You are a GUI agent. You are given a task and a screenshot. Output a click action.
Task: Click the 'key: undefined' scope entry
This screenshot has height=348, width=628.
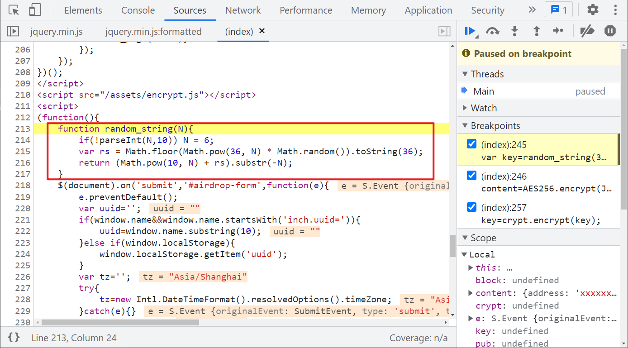(512, 331)
